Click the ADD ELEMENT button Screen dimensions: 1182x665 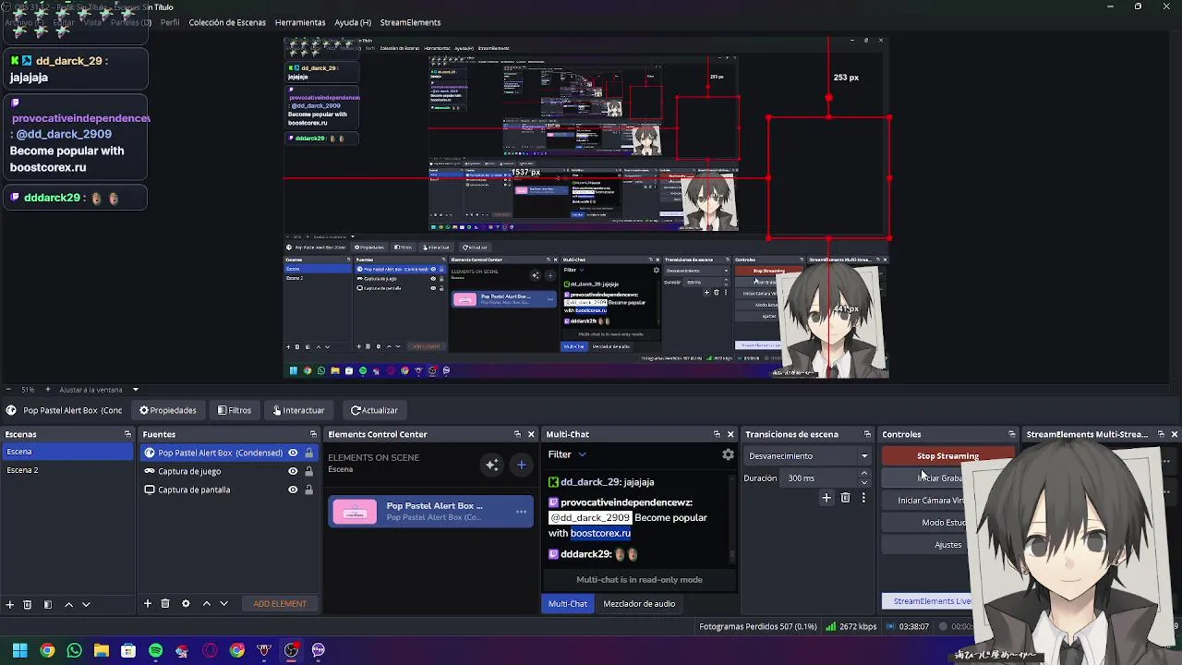pyautogui.click(x=280, y=604)
